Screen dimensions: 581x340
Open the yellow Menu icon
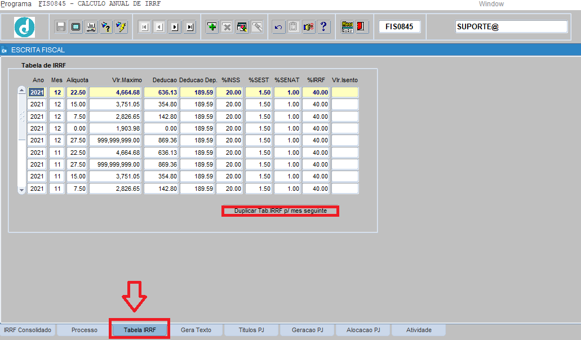(x=347, y=27)
